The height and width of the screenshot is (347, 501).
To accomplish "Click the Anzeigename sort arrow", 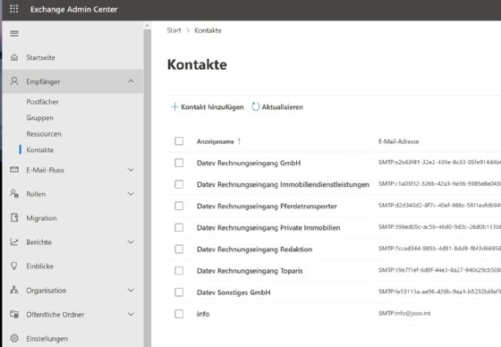I will coord(239,141).
